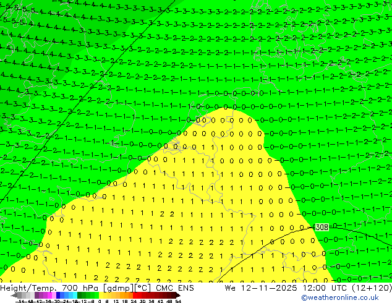Viewport: 392px width, 303px height.
Task: Click the dark maroon right arrow of the scale
Action: tap(177, 295)
